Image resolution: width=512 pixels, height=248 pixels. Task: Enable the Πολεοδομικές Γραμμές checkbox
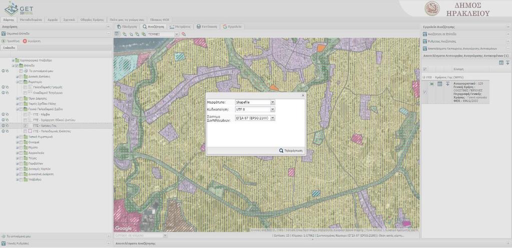(x=26, y=87)
